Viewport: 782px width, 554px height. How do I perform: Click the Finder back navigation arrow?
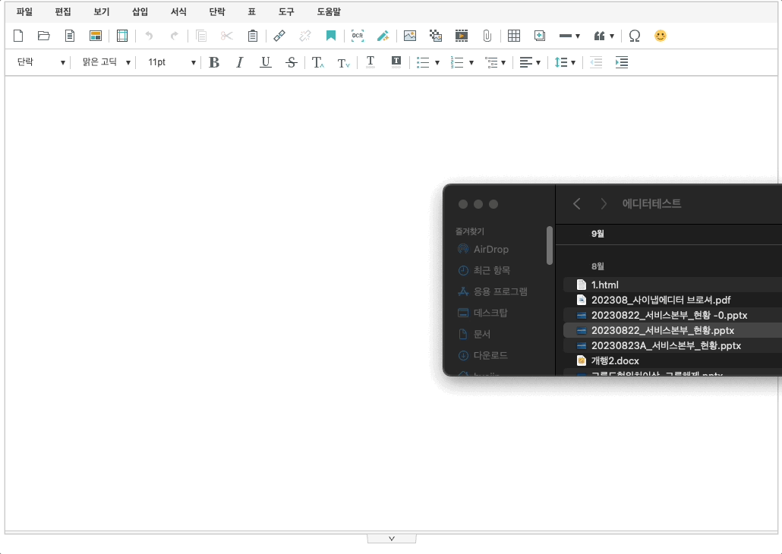576,203
